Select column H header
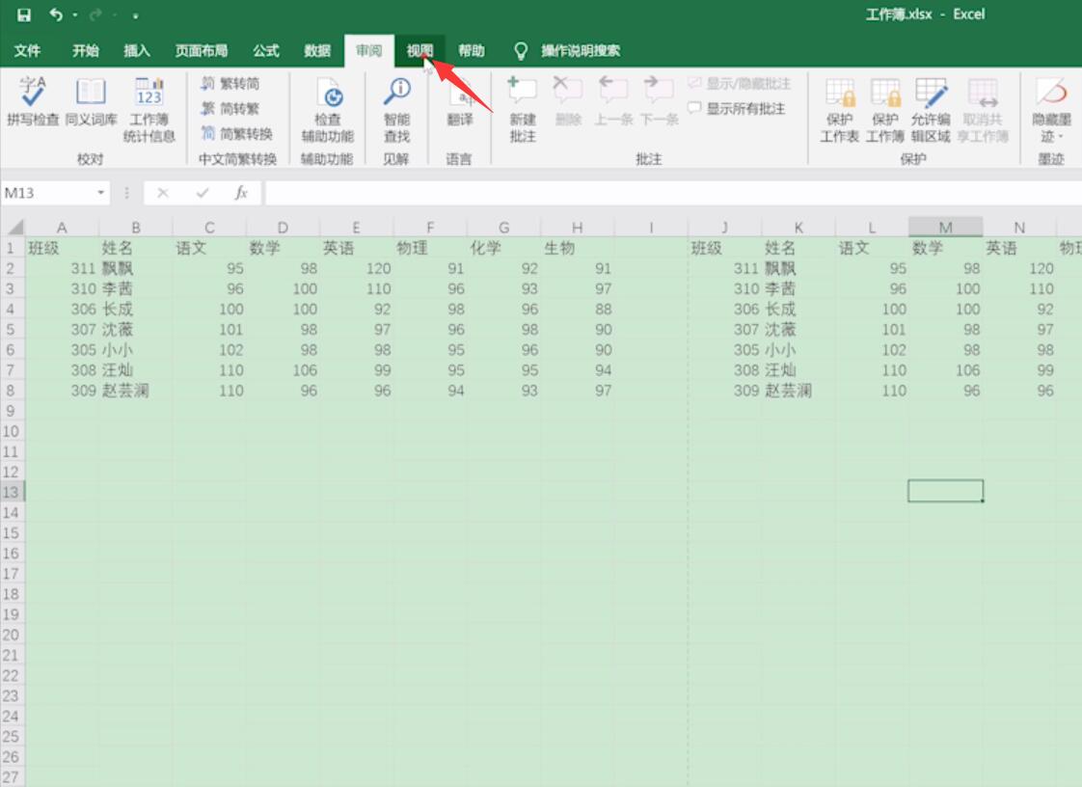Image resolution: width=1082 pixels, height=787 pixels. tap(578, 227)
